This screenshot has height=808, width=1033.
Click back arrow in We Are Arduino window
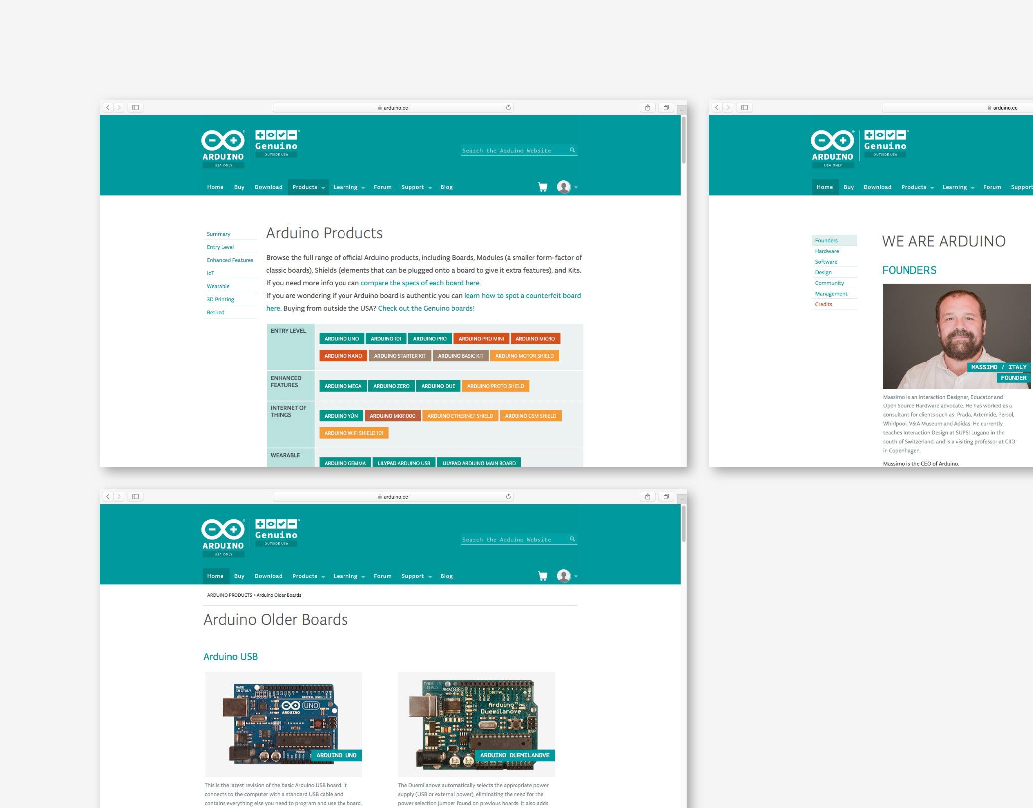click(x=717, y=107)
